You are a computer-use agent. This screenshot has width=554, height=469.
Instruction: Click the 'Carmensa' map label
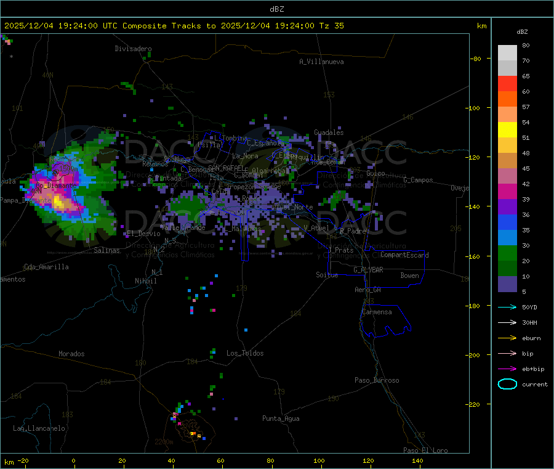(377, 312)
